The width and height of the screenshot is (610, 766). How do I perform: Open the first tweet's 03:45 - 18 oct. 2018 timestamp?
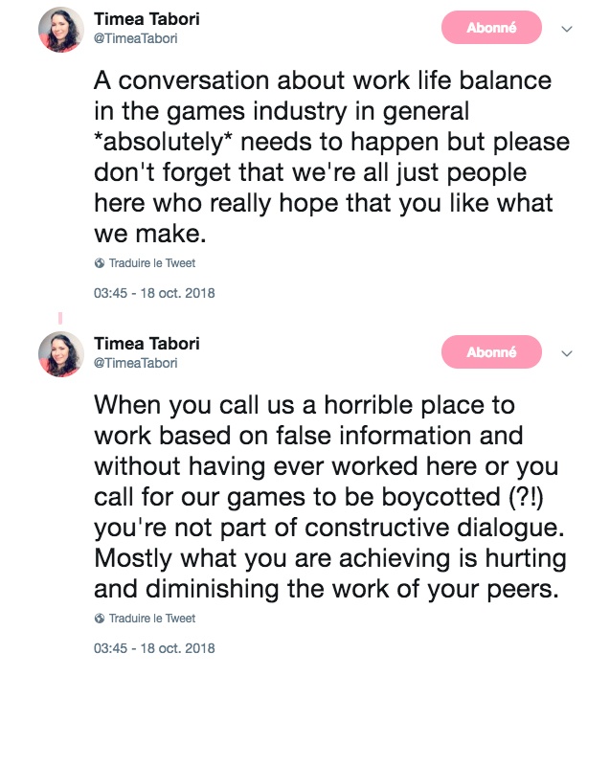(154, 293)
